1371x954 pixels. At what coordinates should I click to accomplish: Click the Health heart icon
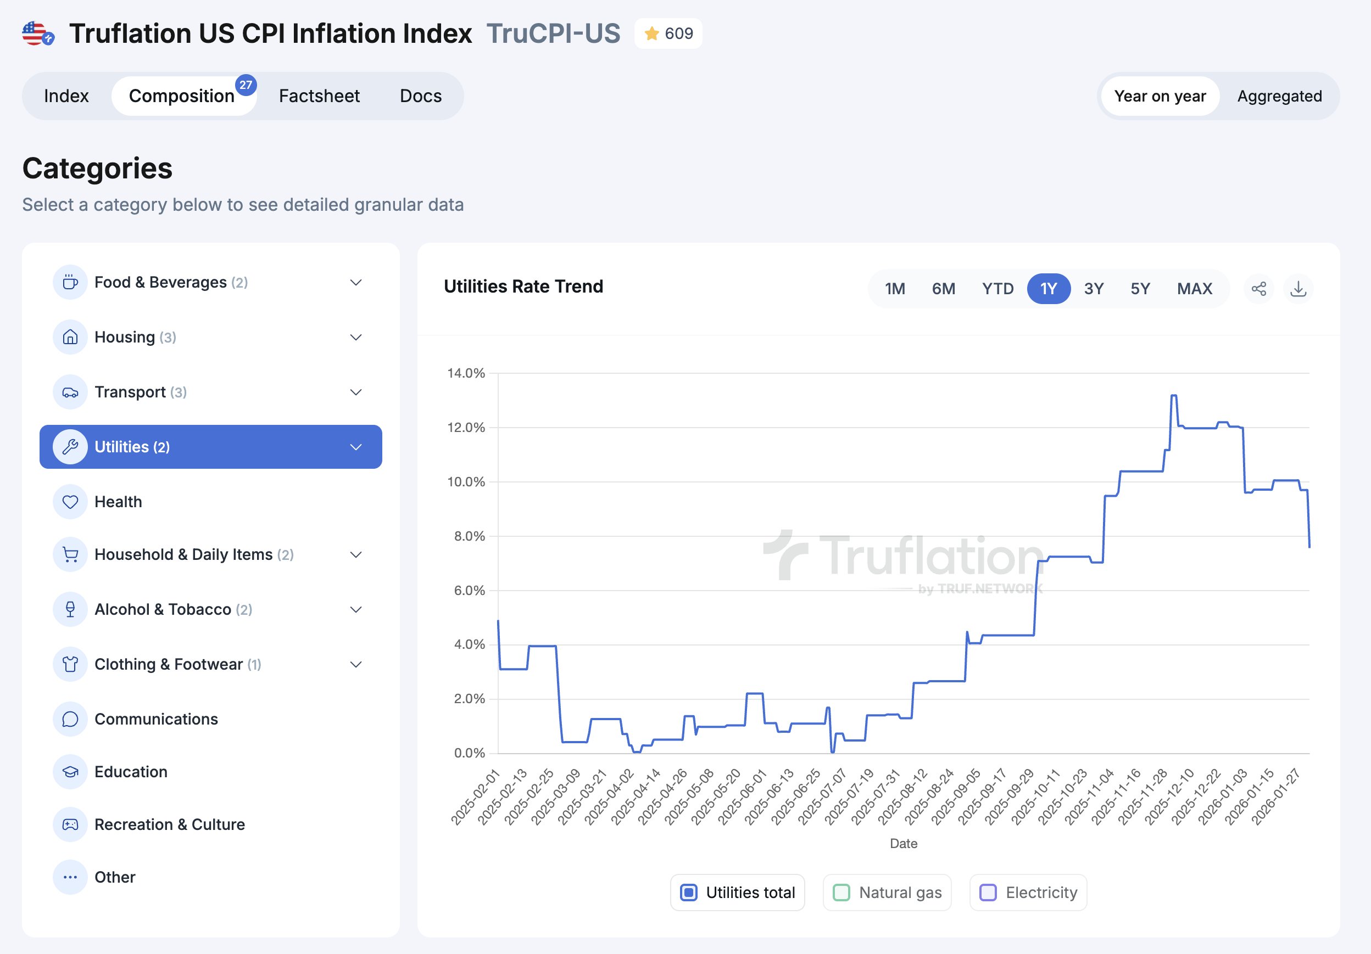point(70,502)
